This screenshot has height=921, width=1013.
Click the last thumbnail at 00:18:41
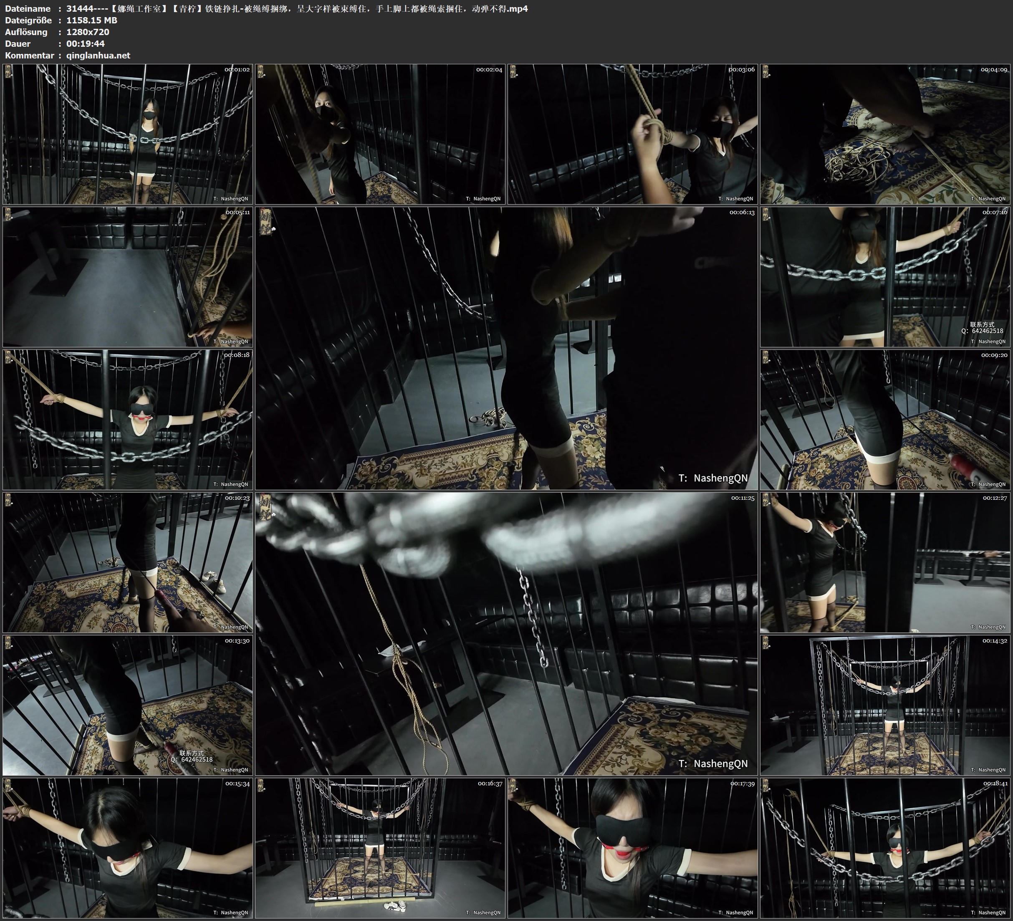[x=885, y=848]
